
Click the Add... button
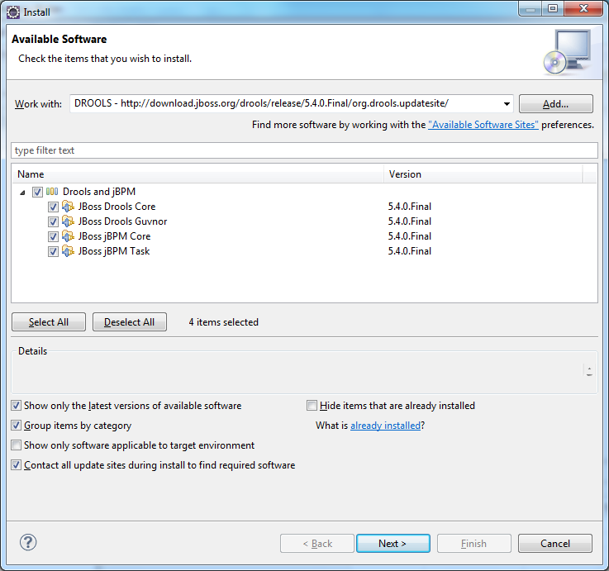556,104
